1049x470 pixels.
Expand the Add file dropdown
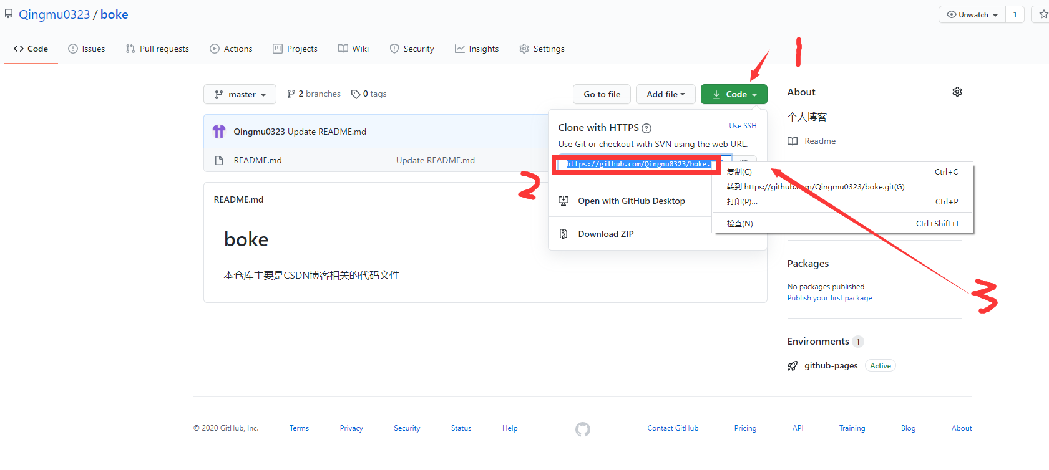coord(666,94)
